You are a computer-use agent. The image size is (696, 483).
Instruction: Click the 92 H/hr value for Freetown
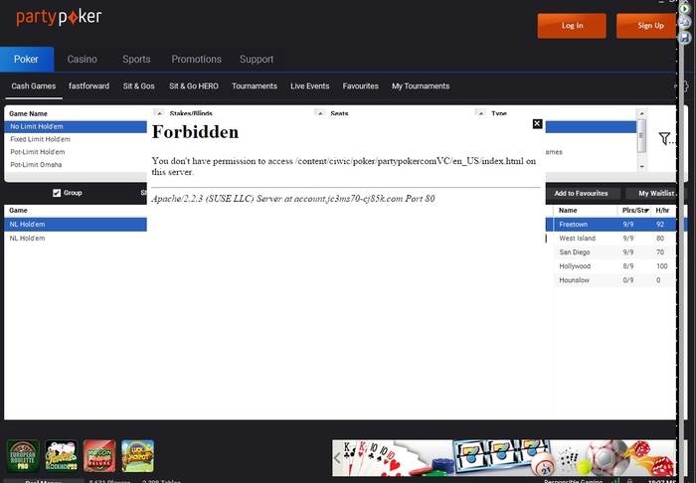point(660,225)
